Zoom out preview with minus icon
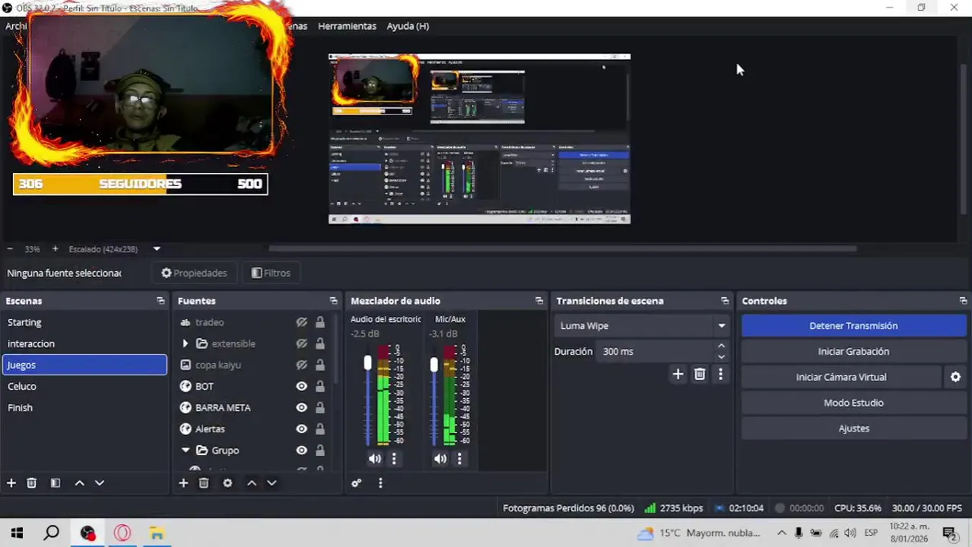Screen dimensions: 972x547 pyautogui.click(x=10, y=249)
